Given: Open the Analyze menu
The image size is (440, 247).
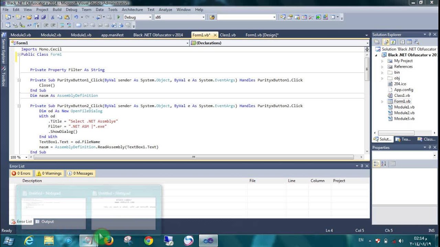Looking at the screenshot, I should pyautogui.click(x=165, y=10).
